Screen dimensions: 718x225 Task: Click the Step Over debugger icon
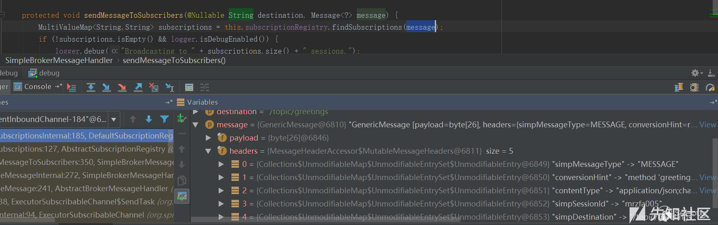(x=91, y=87)
